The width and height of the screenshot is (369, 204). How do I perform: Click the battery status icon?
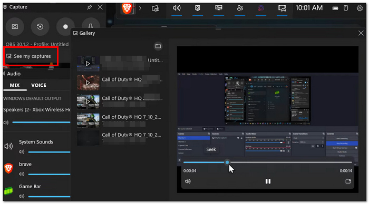pos(335,8)
